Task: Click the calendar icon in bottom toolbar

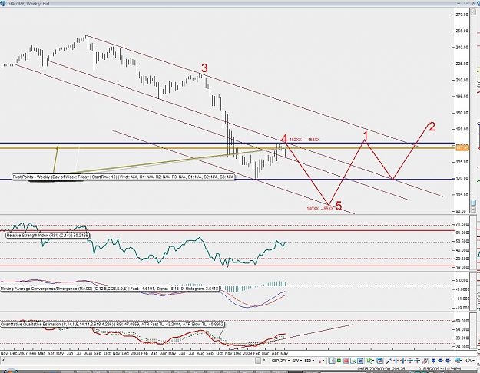Action: (380, 361)
